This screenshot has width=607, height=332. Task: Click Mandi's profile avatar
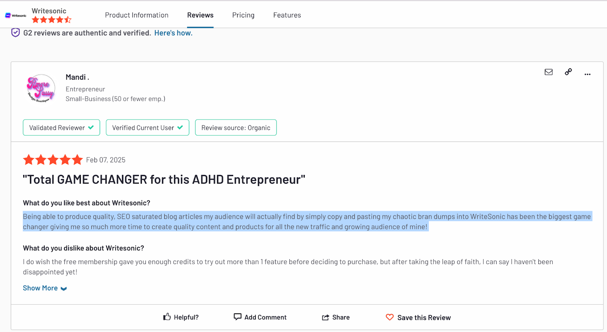click(41, 88)
